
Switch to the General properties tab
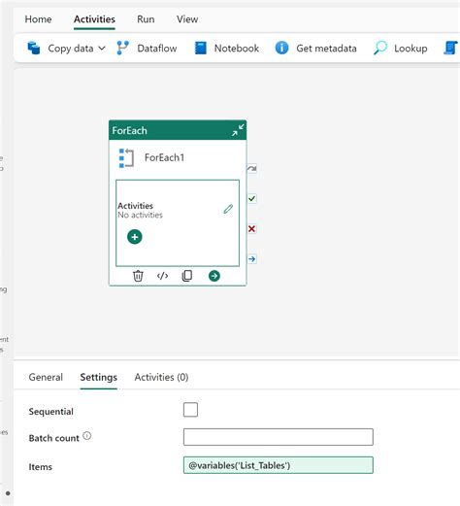(46, 377)
